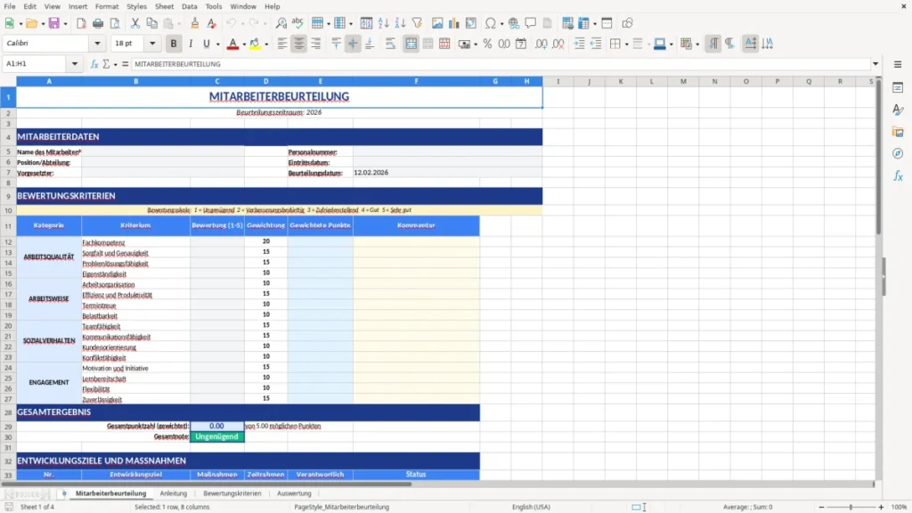Expand the Name Box dropdown
This screenshot has height=513, width=912.
pyautogui.click(x=75, y=64)
